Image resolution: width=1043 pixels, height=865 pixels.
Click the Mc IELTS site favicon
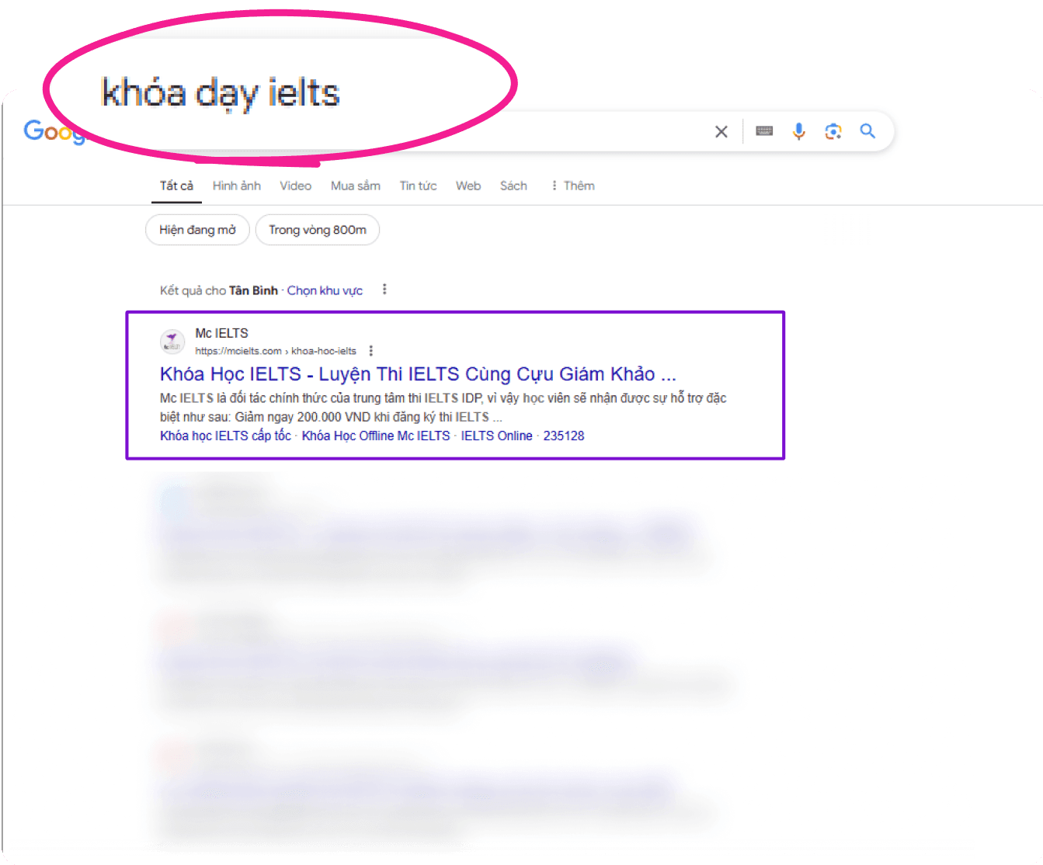(172, 341)
